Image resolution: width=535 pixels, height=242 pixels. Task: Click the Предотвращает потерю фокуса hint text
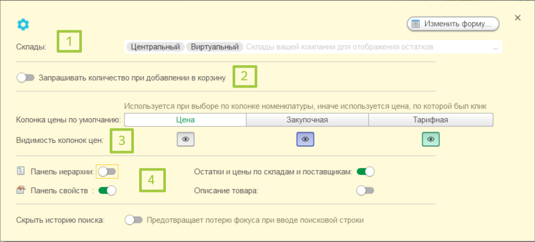tap(255, 220)
